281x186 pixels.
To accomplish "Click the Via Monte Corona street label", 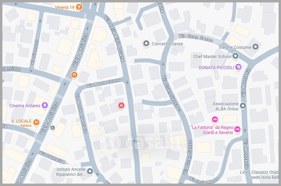I will coord(104,83).
